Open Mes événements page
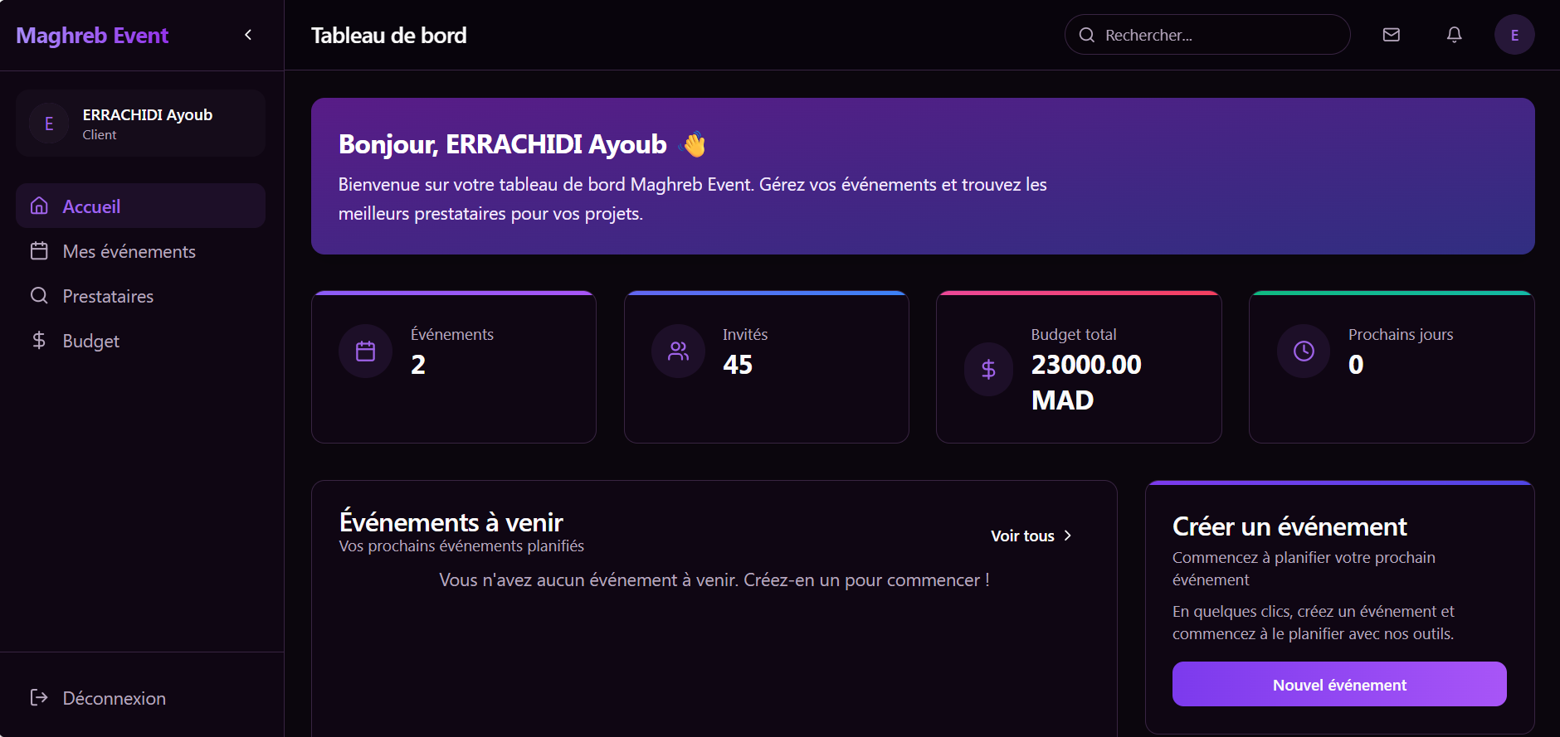 (129, 251)
